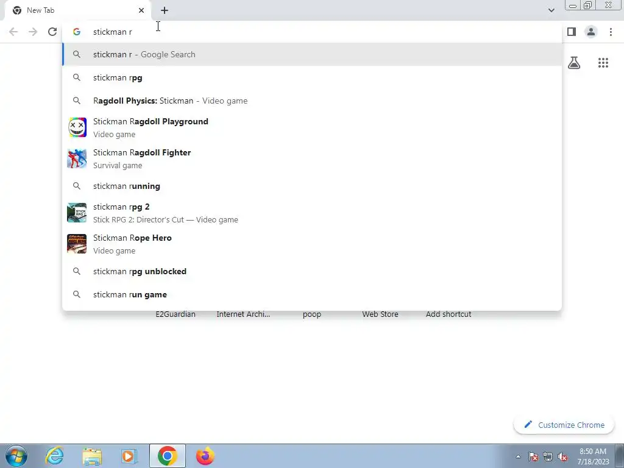Image resolution: width=624 pixels, height=468 pixels.
Task: Click the Google logo in the address bar
Action: tap(77, 32)
